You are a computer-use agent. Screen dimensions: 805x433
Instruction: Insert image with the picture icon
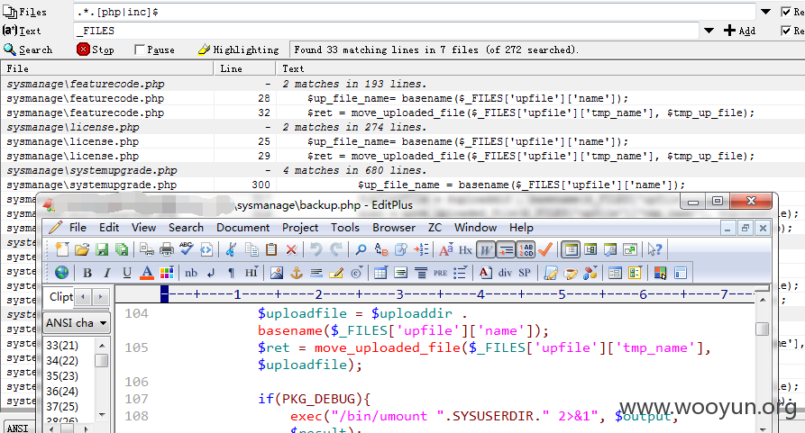277,273
